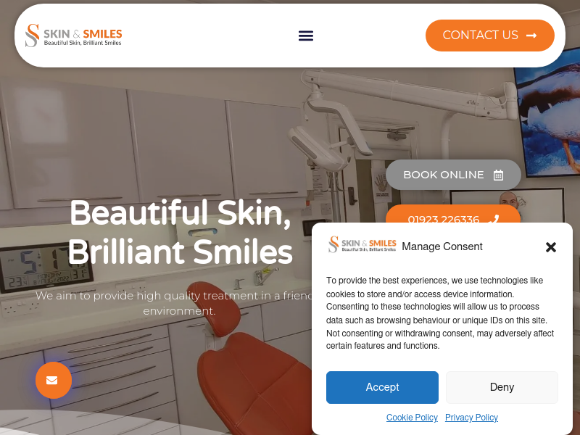Click the 'We aim to provide' tagline text
Image resolution: width=580 pixels, height=435 pixels.
point(174,303)
